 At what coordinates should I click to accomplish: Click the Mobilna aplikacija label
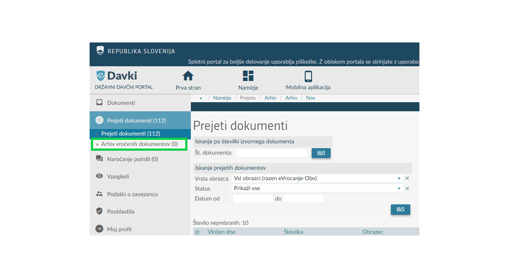(x=308, y=87)
